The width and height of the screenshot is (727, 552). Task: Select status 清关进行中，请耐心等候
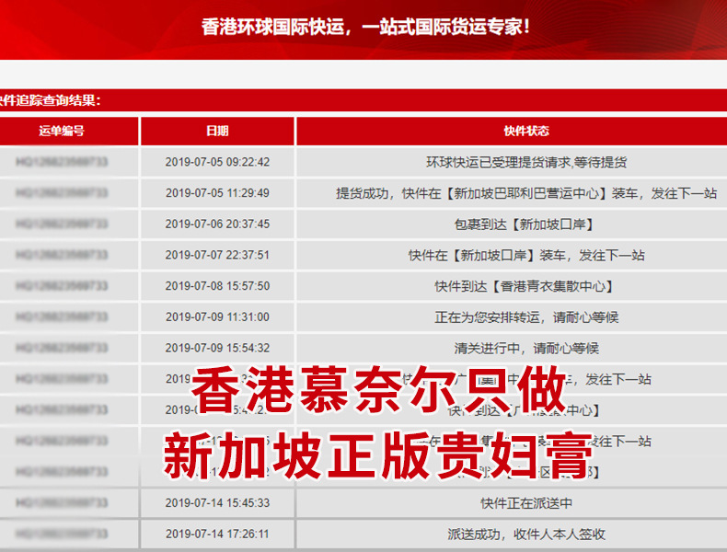(526, 348)
